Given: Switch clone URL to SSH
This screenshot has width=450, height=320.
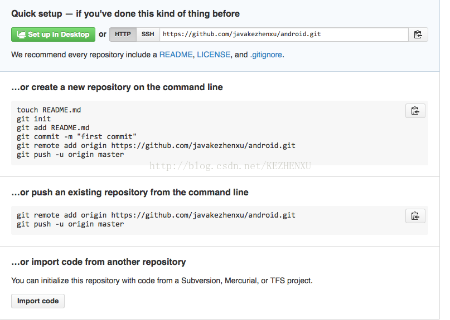Looking at the screenshot, I should 148,35.
